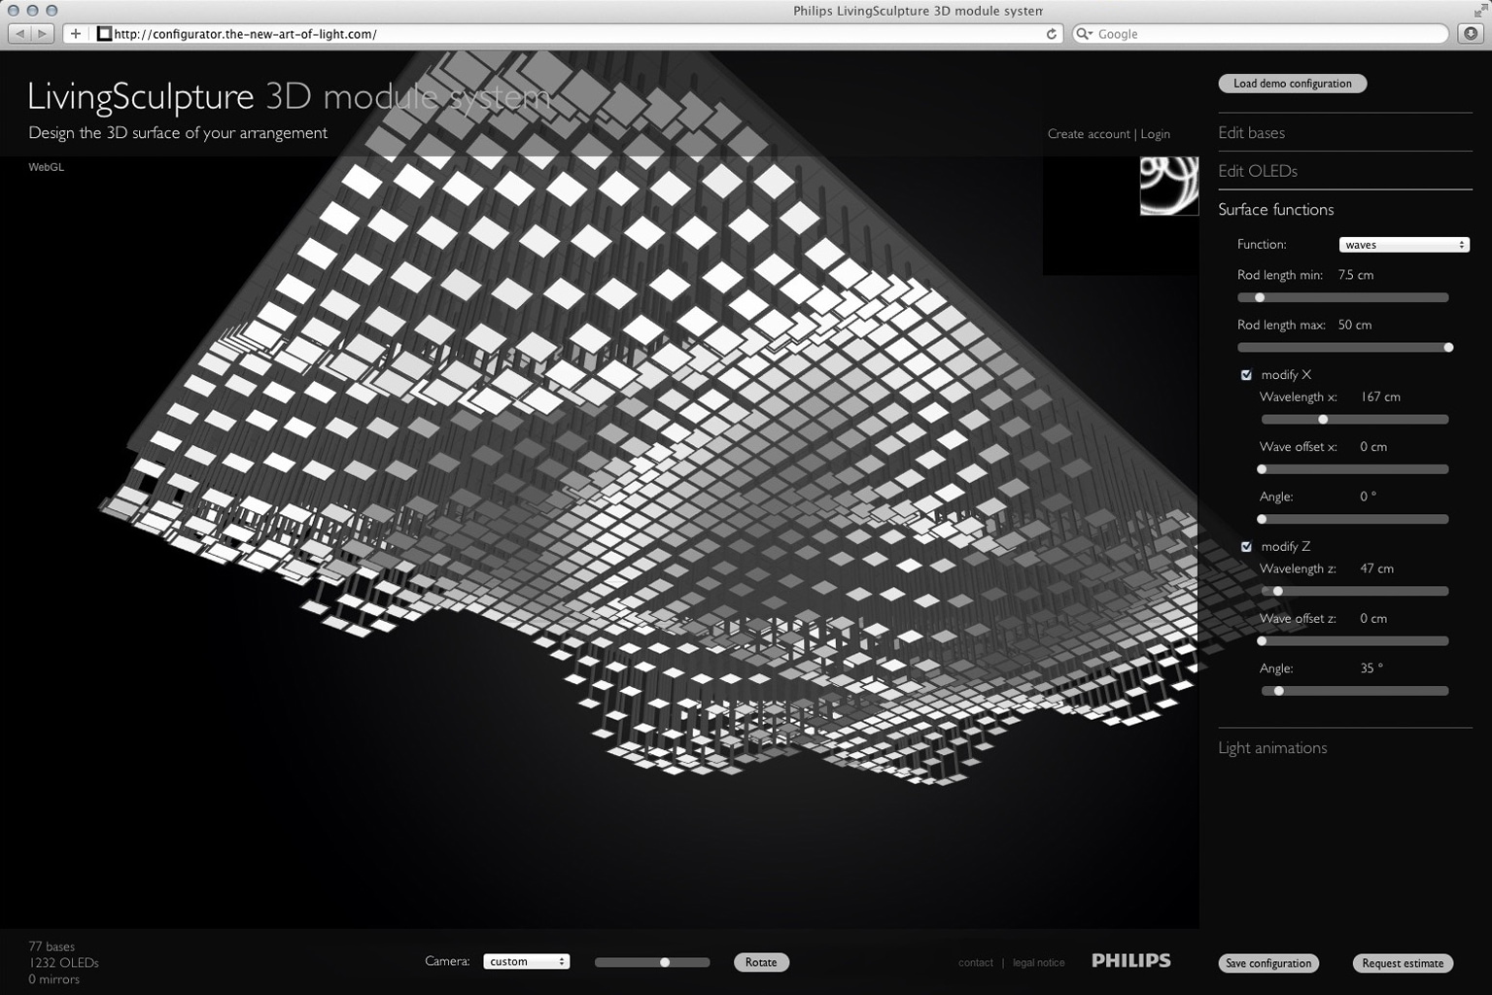Click the Rotate button
The image size is (1492, 995).
[761, 962]
